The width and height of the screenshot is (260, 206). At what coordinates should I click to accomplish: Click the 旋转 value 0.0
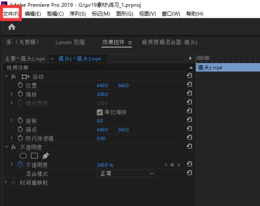click(100, 121)
